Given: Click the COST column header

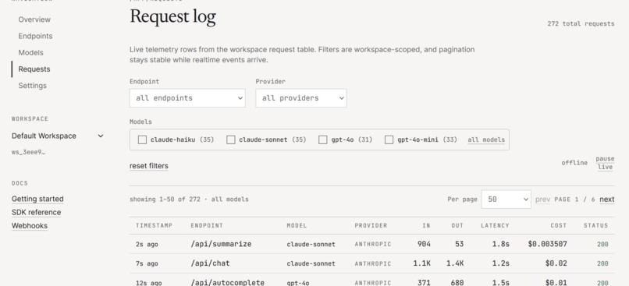Looking at the screenshot, I should click(559, 225).
